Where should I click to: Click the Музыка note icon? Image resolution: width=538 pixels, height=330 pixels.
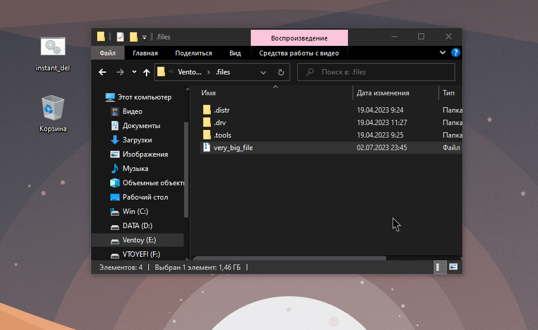tap(114, 169)
